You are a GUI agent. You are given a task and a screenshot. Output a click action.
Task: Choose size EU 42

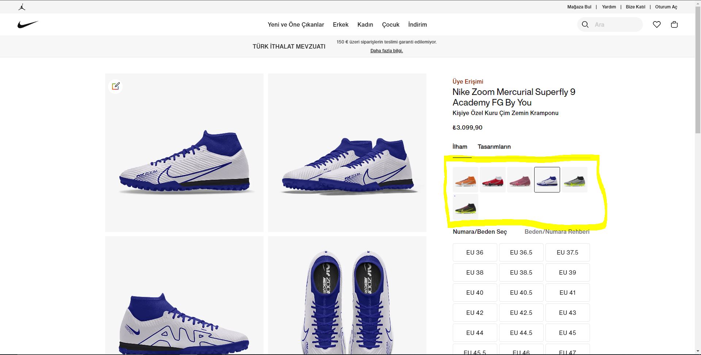(475, 313)
